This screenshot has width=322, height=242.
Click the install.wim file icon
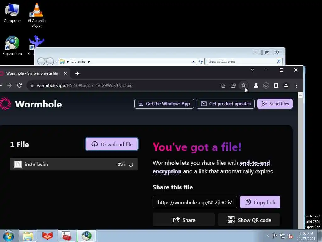coord(18,164)
